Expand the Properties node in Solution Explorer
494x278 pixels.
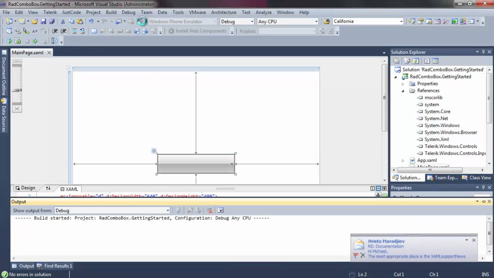point(403,84)
